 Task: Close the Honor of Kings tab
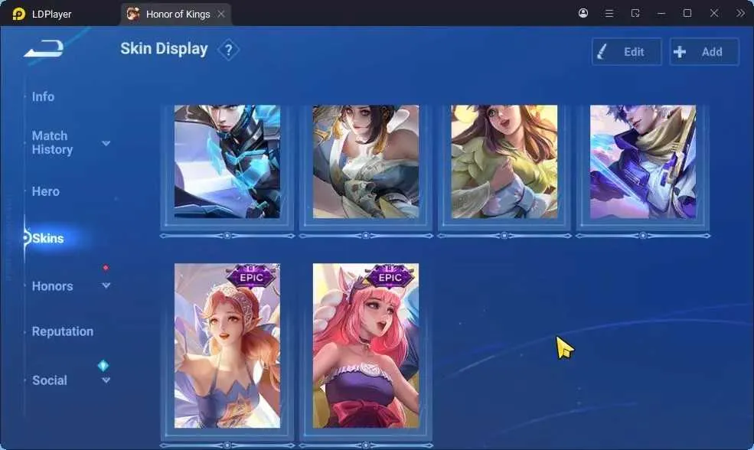tap(221, 14)
